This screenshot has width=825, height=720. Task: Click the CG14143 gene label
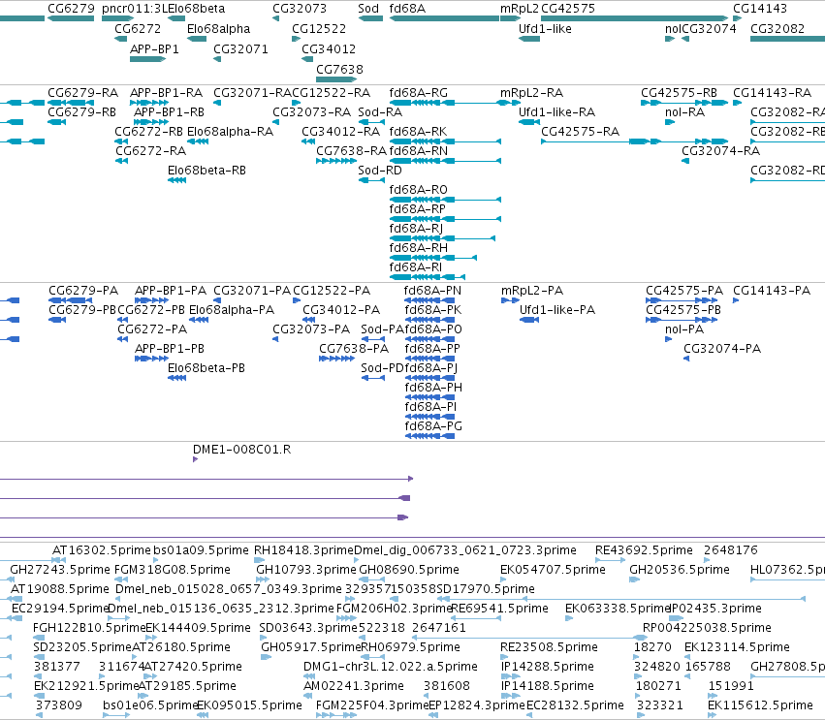click(760, 9)
